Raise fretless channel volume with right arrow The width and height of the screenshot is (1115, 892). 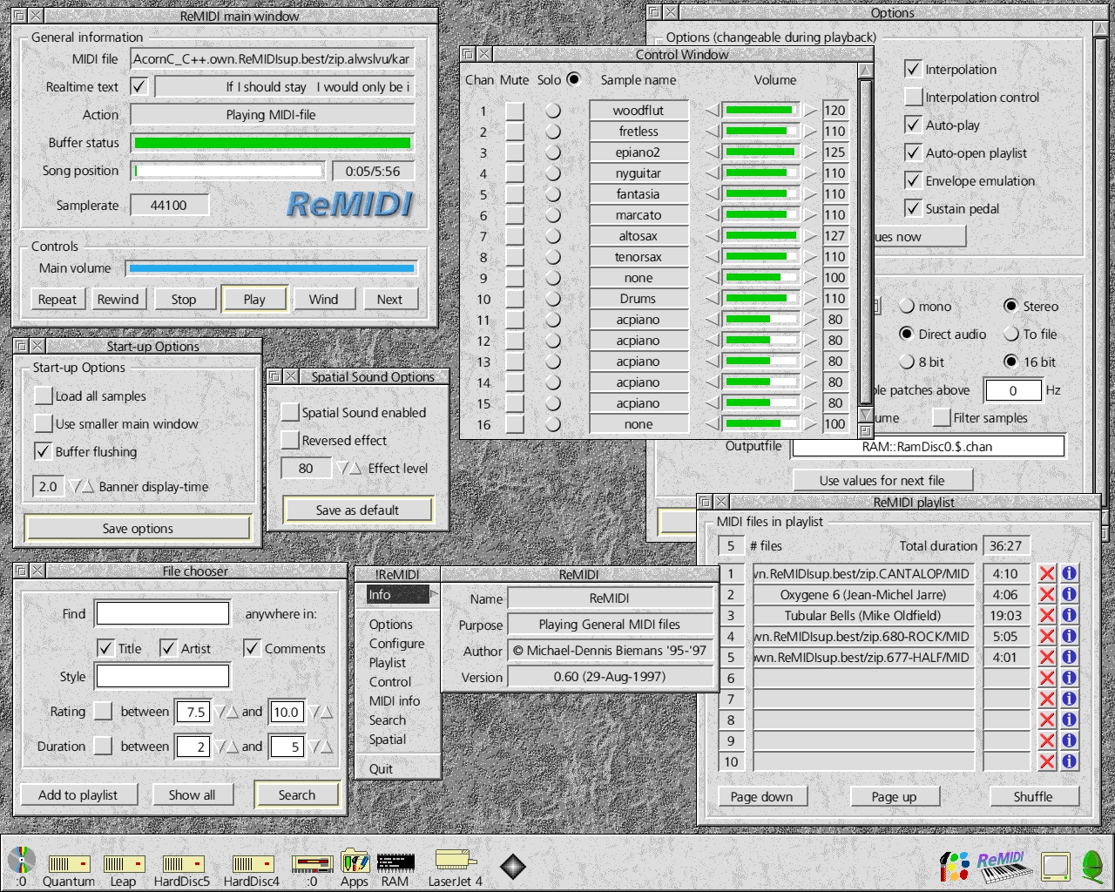coord(810,132)
